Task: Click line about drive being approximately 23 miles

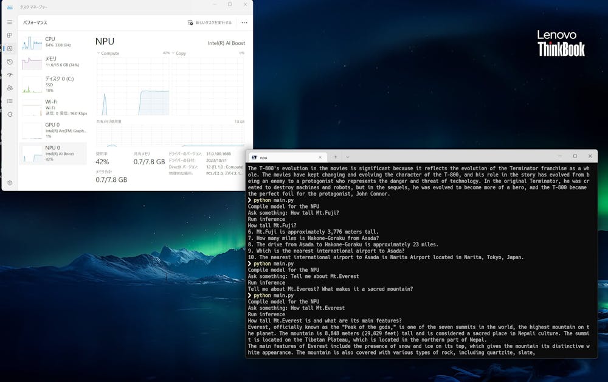Action: (x=343, y=245)
